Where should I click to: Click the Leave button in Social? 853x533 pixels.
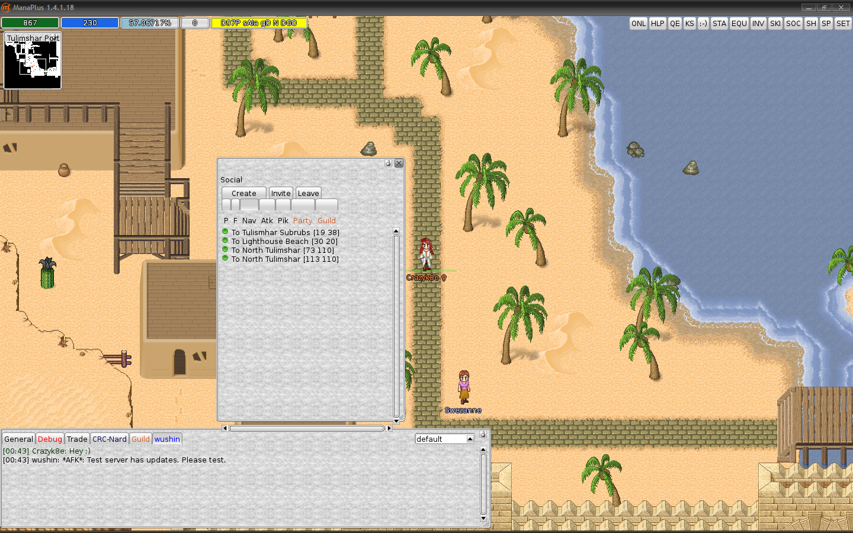tap(308, 193)
